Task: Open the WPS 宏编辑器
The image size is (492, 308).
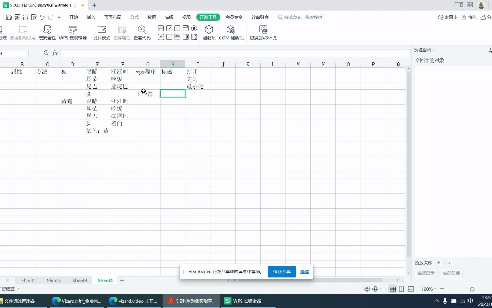Action: point(73,32)
